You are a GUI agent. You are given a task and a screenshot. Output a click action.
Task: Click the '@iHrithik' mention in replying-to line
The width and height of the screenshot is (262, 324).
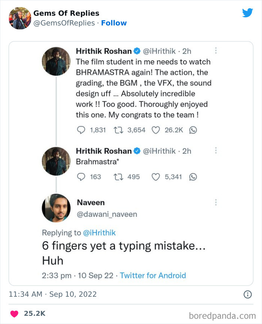point(100,233)
